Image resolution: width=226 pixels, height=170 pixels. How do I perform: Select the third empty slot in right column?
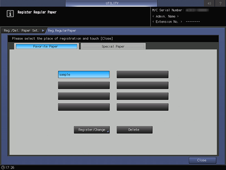point(143,96)
